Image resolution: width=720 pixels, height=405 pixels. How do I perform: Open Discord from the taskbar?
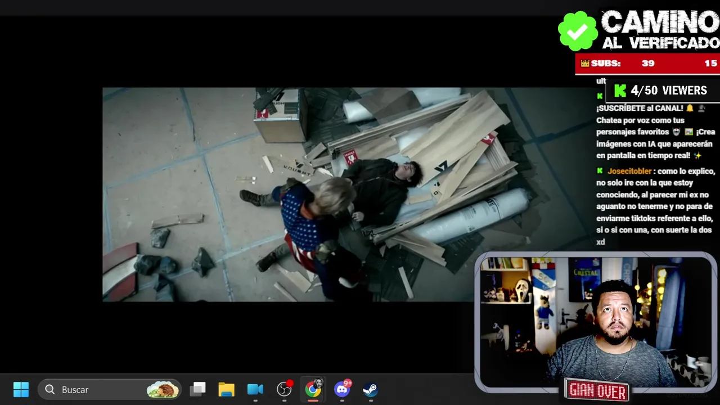342,388
